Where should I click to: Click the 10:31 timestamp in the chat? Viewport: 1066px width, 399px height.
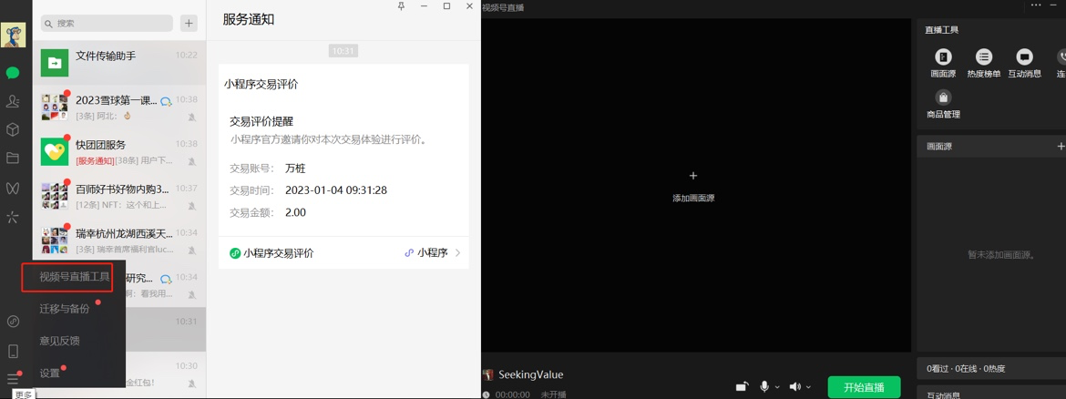click(343, 50)
